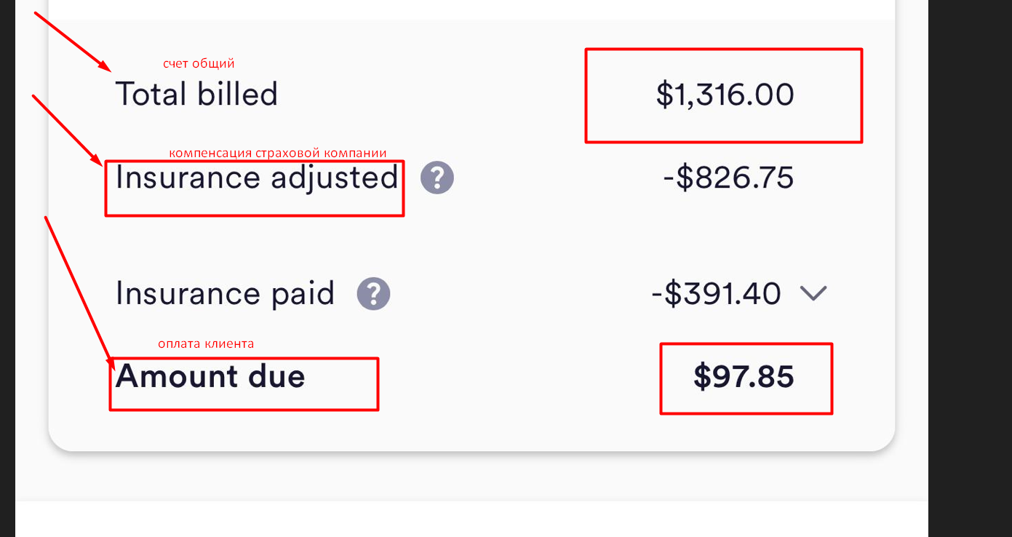Select the -$826.75 adjusted amount
The width and height of the screenshot is (1012, 537).
point(728,178)
